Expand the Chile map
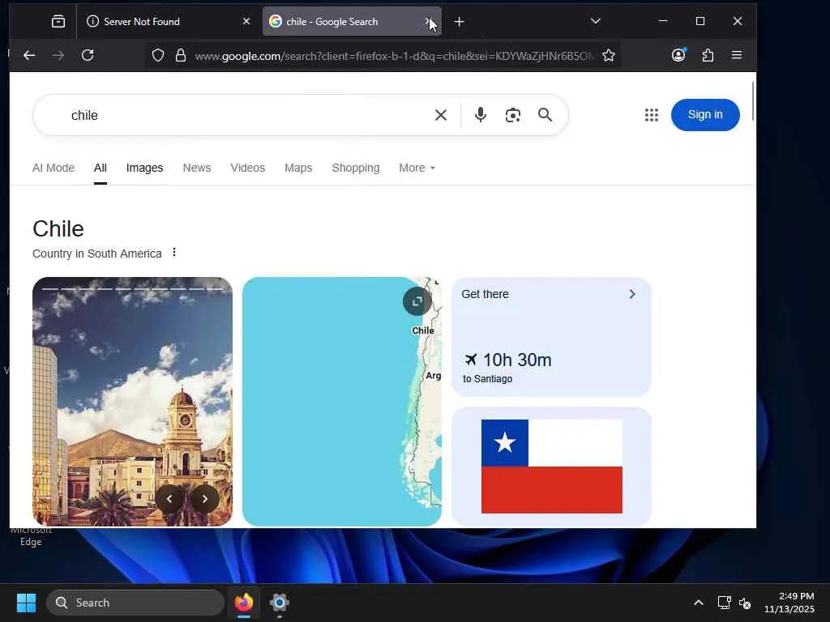 coord(417,301)
